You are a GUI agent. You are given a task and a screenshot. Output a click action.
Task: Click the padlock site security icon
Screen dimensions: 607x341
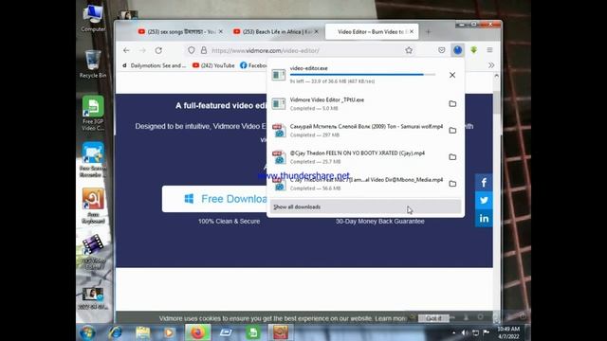204,50
